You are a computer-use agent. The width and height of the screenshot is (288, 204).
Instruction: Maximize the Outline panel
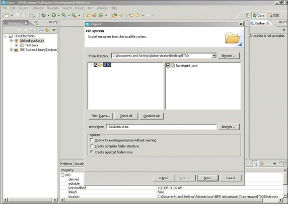(285, 23)
